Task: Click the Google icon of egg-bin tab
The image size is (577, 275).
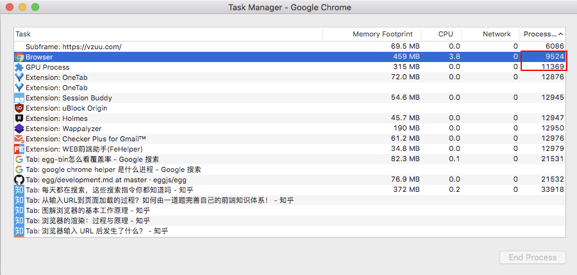Action: [x=19, y=159]
